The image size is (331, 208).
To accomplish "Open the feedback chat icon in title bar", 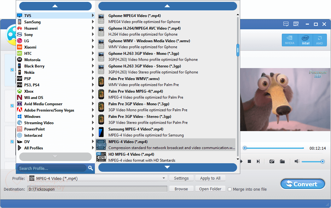I will 286,24.
